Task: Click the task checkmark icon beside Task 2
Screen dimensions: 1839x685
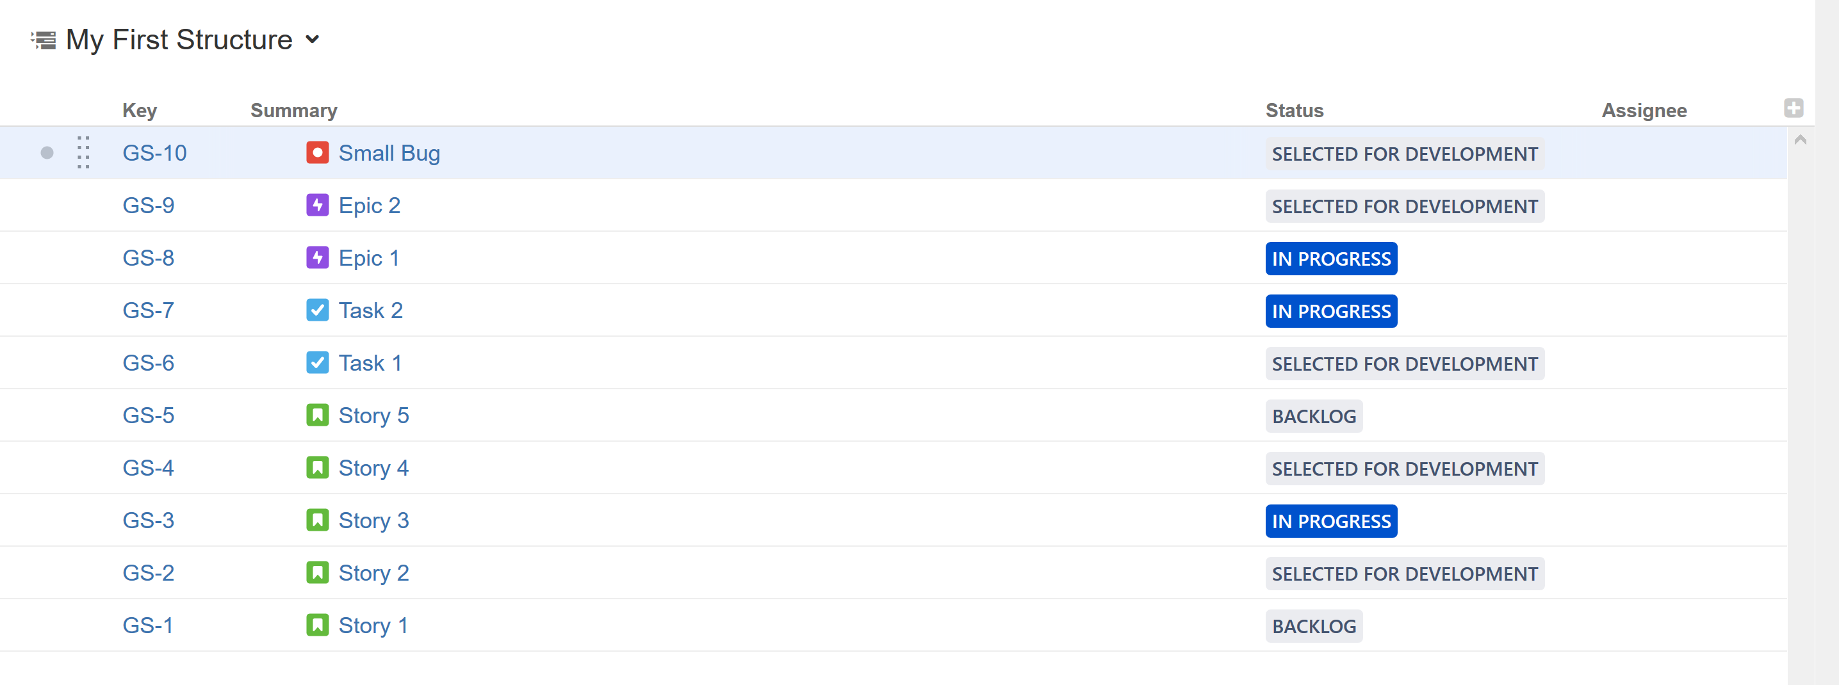Action: pyautogui.click(x=316, y=310)
